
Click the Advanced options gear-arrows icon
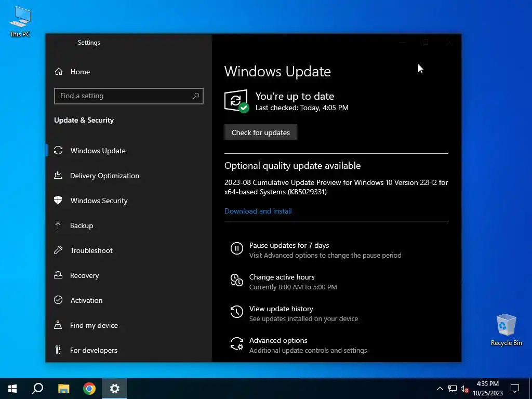[237, 343]
